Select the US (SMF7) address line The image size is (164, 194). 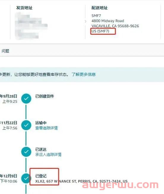[100, 31]
